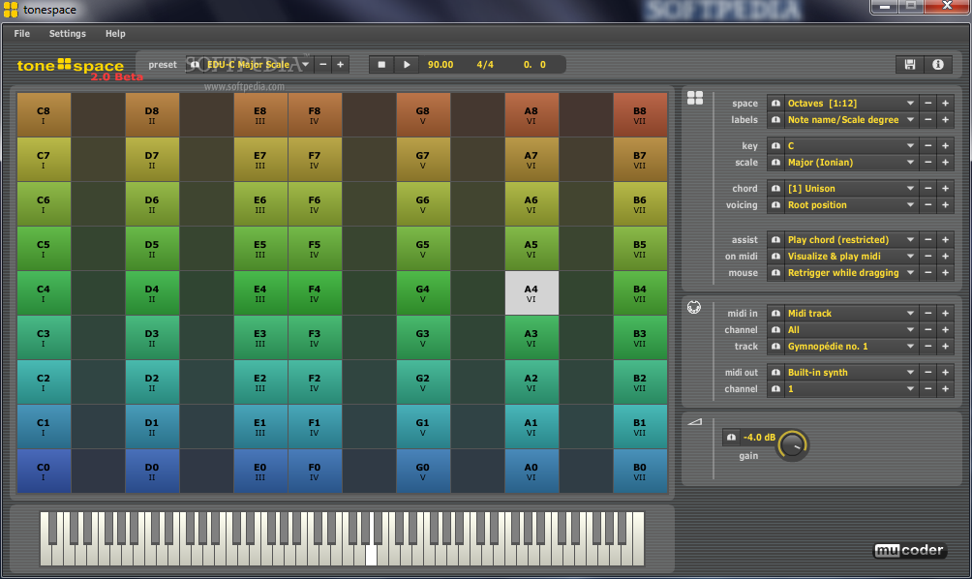
Task: Click the gain knob
Action: point(793,445)
